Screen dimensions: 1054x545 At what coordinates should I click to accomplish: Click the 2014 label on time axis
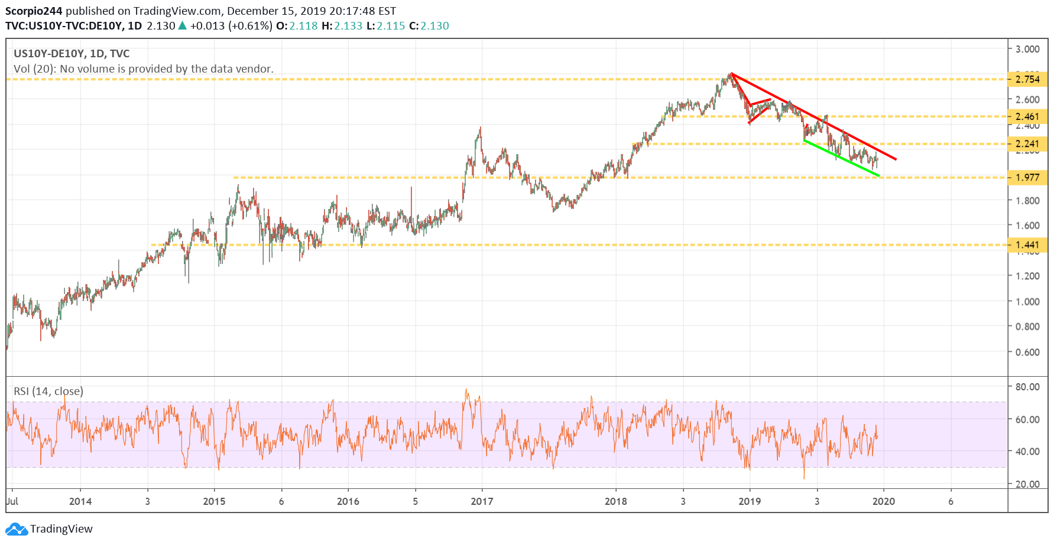[x=80, y=501]
